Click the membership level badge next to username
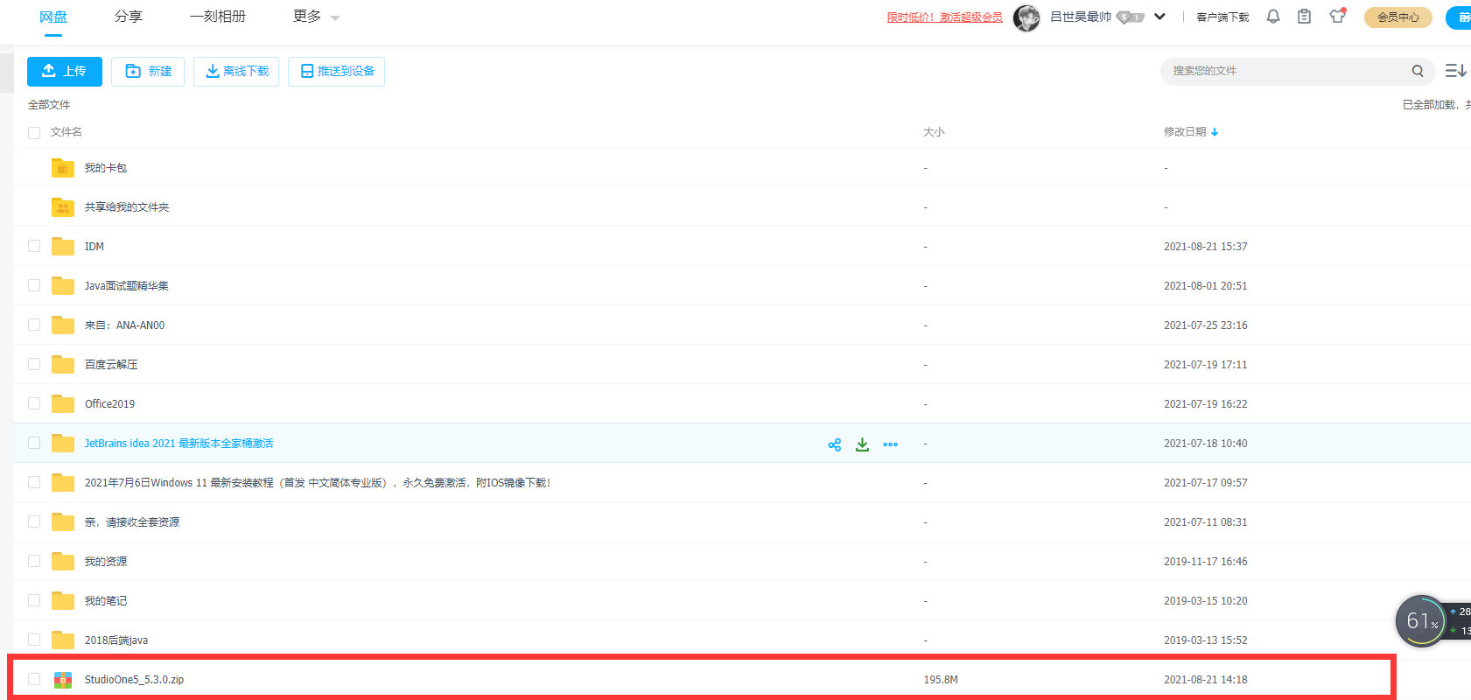The height and width of the screenshot is (700, 1471). (1131, 17)
